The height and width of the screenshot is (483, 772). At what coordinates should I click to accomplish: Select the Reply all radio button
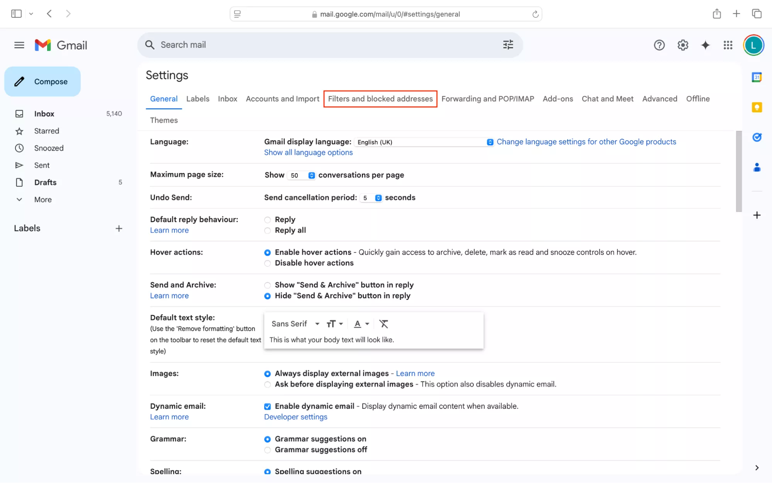[x=267, y=231]
